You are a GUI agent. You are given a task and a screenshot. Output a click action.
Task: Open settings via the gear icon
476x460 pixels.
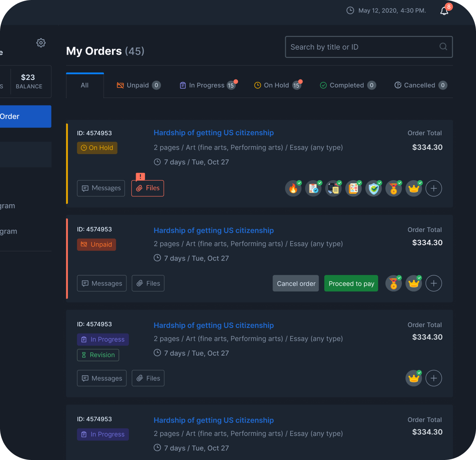coord(41,43)
